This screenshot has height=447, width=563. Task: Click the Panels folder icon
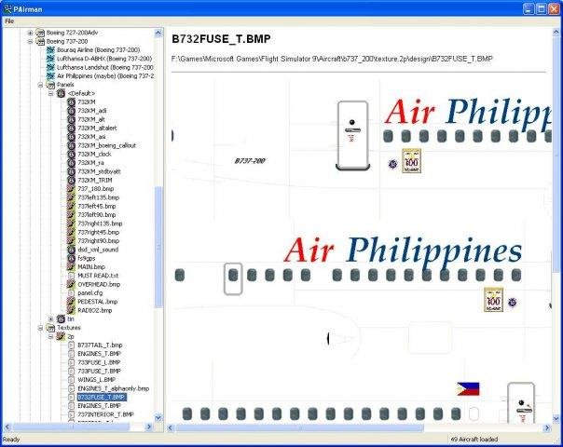(x=50, y=85)
